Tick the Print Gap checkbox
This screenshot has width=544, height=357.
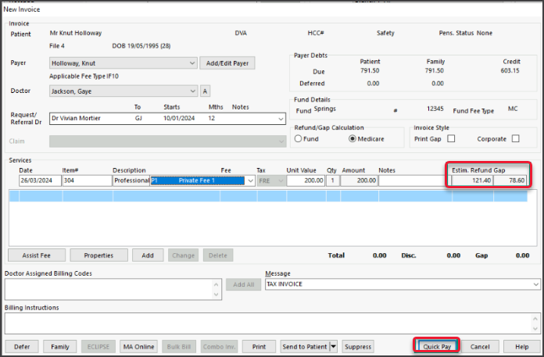click(451, 138)
